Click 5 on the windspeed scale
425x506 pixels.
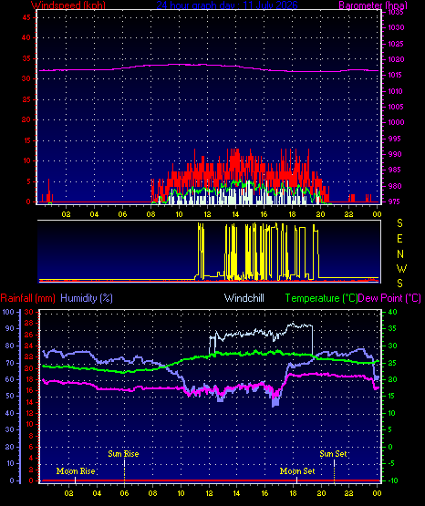pos(28,181)
